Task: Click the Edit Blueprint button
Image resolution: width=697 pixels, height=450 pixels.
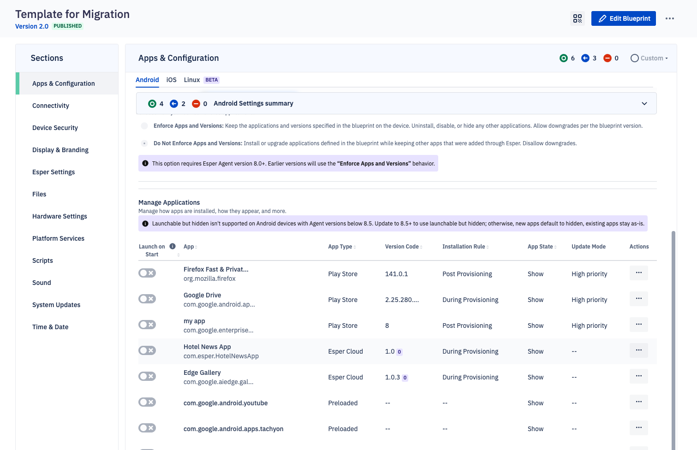Action: [x=623, y=18]
